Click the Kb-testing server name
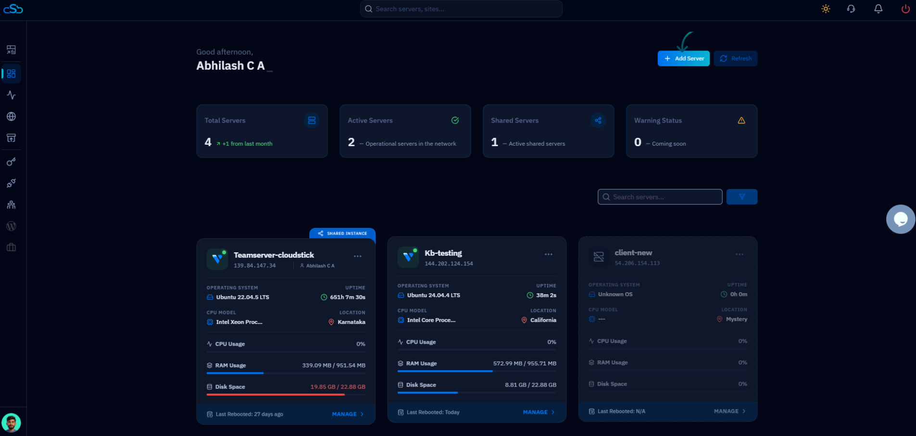The width and height of the screenshot is (916, 436). coord(443,253)
